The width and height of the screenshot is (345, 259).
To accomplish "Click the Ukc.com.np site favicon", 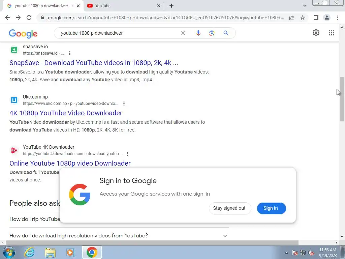I will 14,100.
